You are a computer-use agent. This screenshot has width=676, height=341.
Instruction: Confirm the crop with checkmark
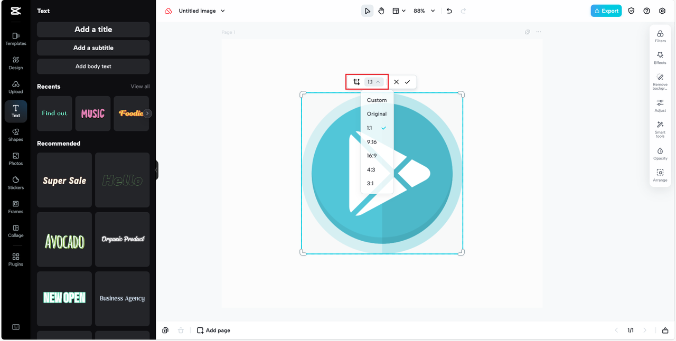(407, 82)
